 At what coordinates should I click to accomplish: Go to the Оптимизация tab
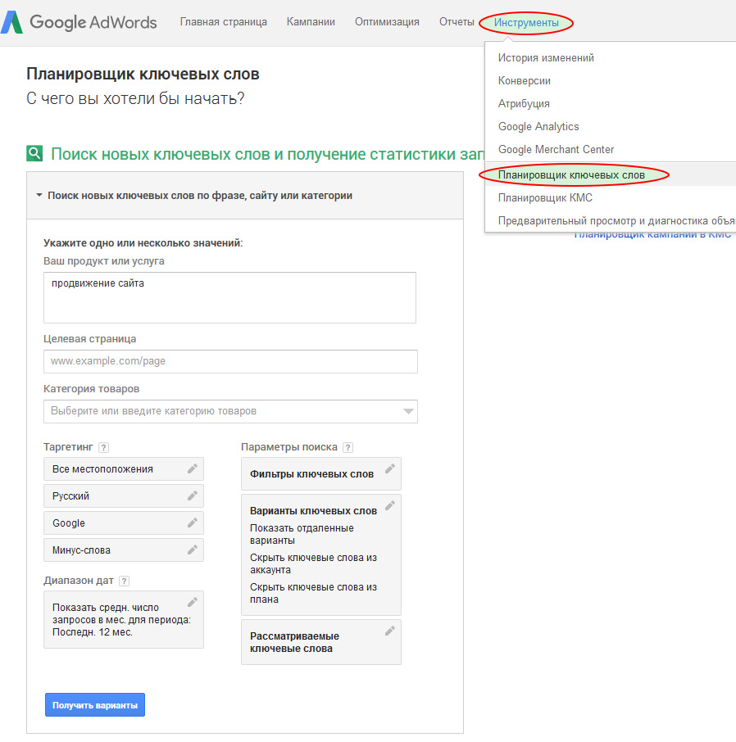coord(387,22)
